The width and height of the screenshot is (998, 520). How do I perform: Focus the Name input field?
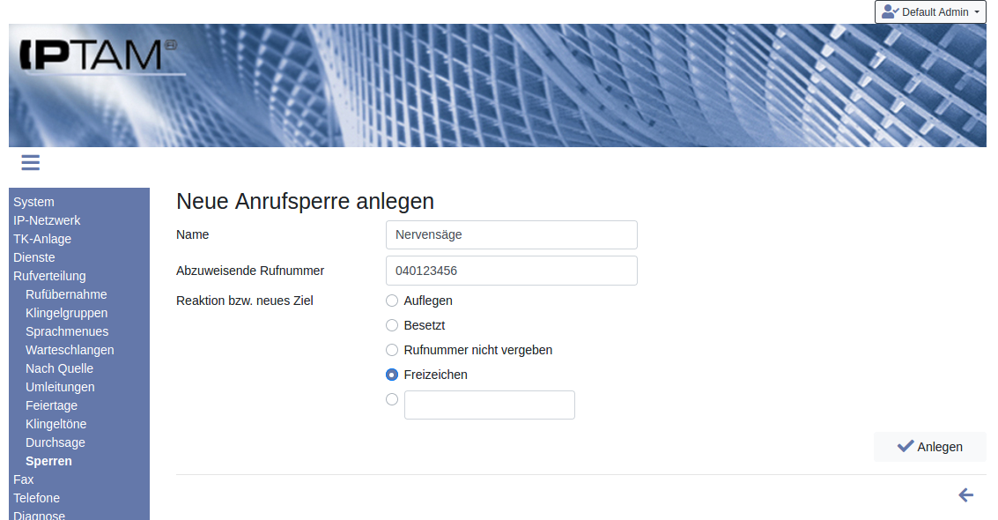point(511,235)
